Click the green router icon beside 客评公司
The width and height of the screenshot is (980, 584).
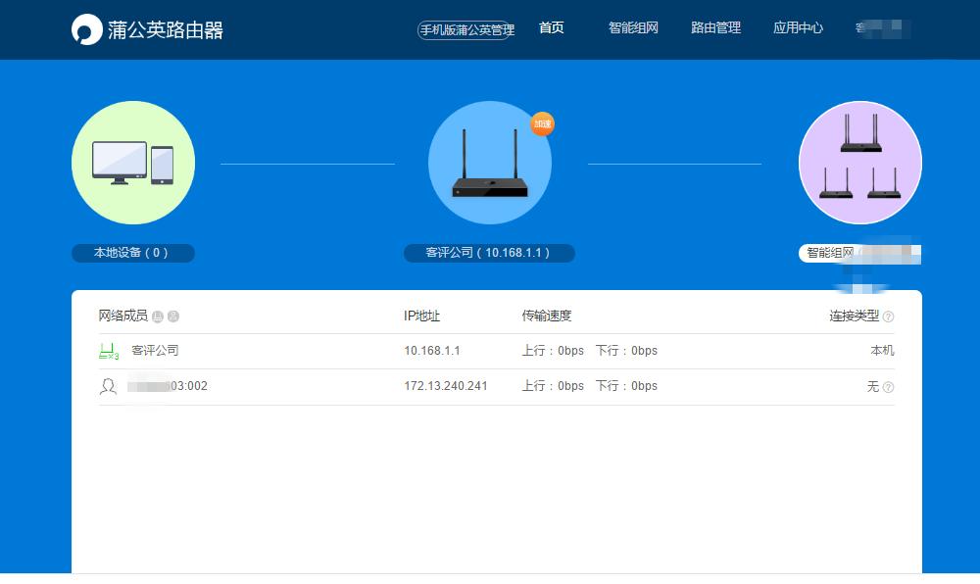tap(110, 350)
